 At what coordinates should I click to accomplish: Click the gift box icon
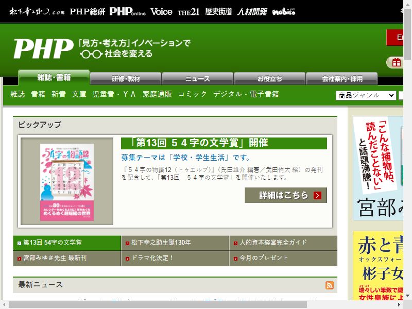coord(396,63)
